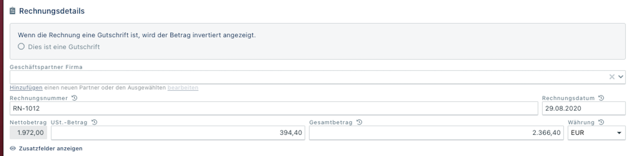This screenshot has height=156, width=629.
Task: Click the 'Zusatzfelder anzeigen' text link
Action: coord(51,149)
